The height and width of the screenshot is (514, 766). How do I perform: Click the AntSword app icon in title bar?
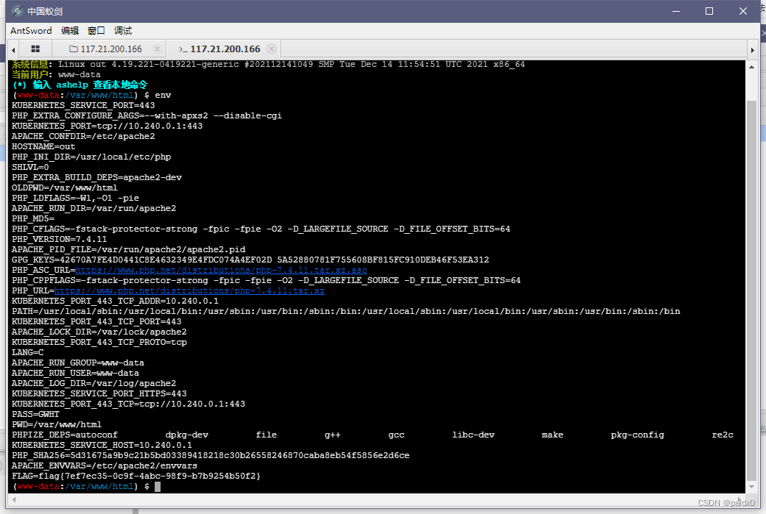pyautogui.click(x=17, y=11)
